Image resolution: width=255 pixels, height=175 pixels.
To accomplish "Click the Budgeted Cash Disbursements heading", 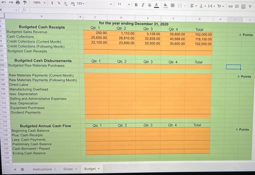I will click(x=43, y=61).
